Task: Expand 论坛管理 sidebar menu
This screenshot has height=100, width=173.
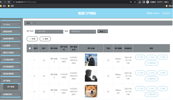Action: (x=10, y=45)
